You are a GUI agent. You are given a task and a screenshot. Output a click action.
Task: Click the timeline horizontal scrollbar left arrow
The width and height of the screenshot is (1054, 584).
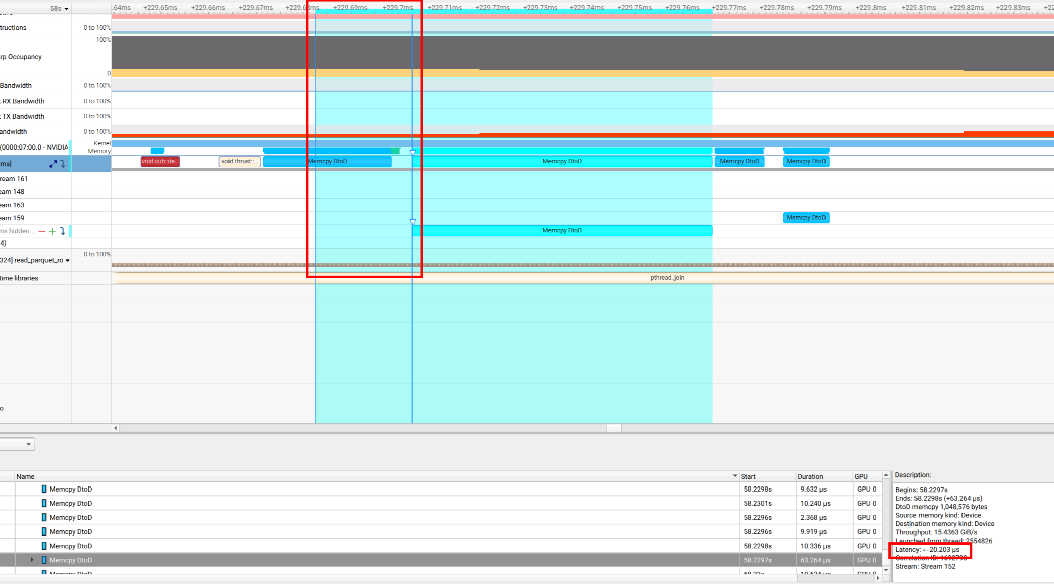[116, 428]
